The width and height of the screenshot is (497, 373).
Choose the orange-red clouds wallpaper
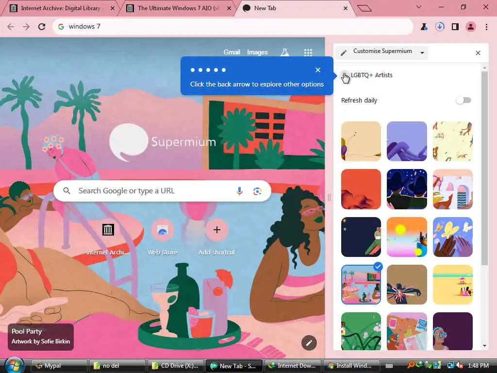tap(361, 189)
